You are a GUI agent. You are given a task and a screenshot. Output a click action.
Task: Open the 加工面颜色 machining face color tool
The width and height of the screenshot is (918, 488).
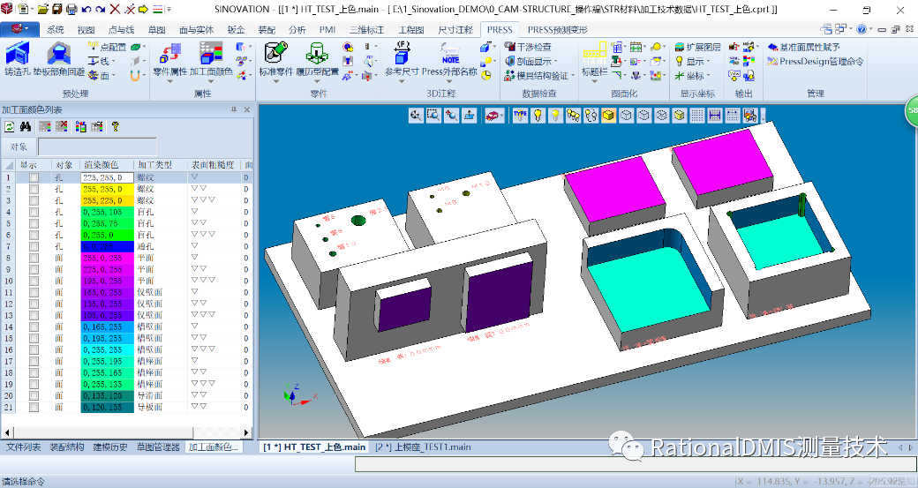pos(211,59)
